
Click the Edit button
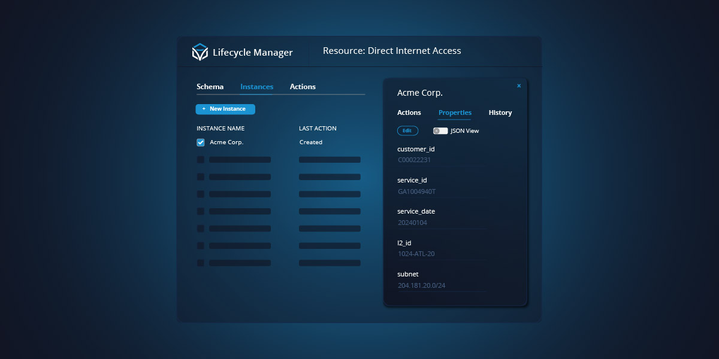(407, 130)
